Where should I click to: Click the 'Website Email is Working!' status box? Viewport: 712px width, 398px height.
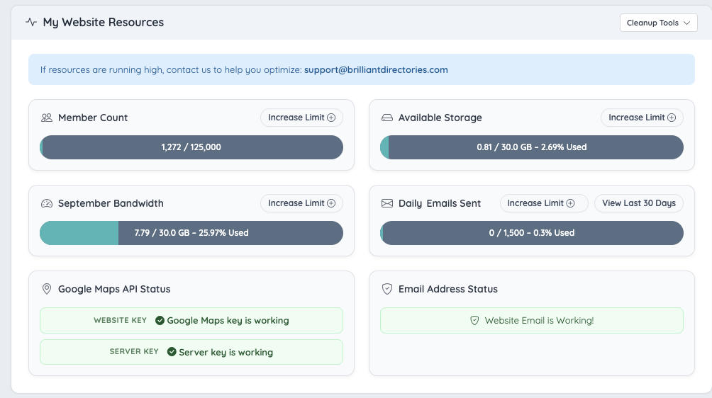pyautogui.click(x=532, y=321)
